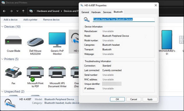Switch to the General tab
The image size is (184, 111).
coord(85,12)
